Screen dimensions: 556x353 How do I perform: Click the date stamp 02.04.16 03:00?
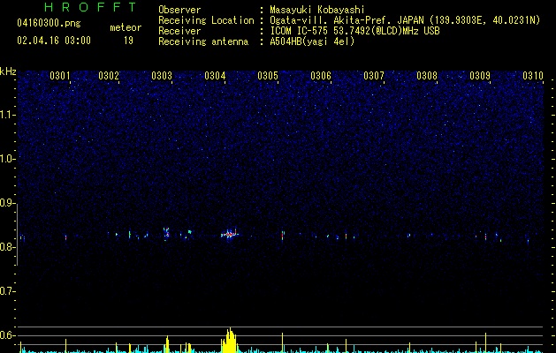pyautogui.click(x=54, y=41)
